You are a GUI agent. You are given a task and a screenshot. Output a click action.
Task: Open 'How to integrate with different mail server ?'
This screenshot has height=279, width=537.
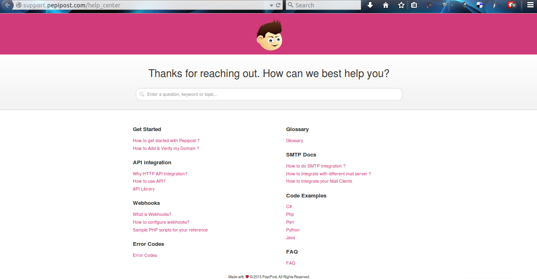click(x=328, y=174)
